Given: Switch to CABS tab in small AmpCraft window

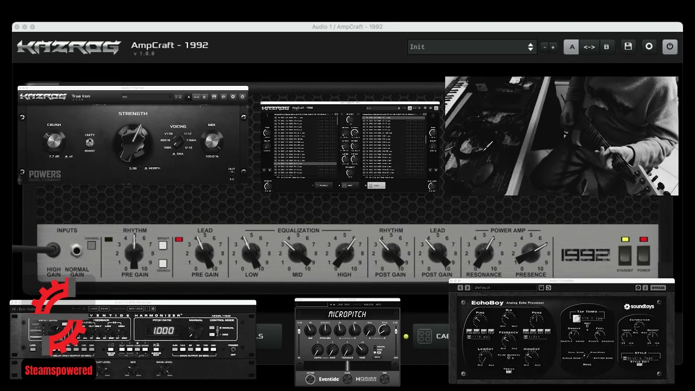Looking at the screenshot, I should [376, 185].
